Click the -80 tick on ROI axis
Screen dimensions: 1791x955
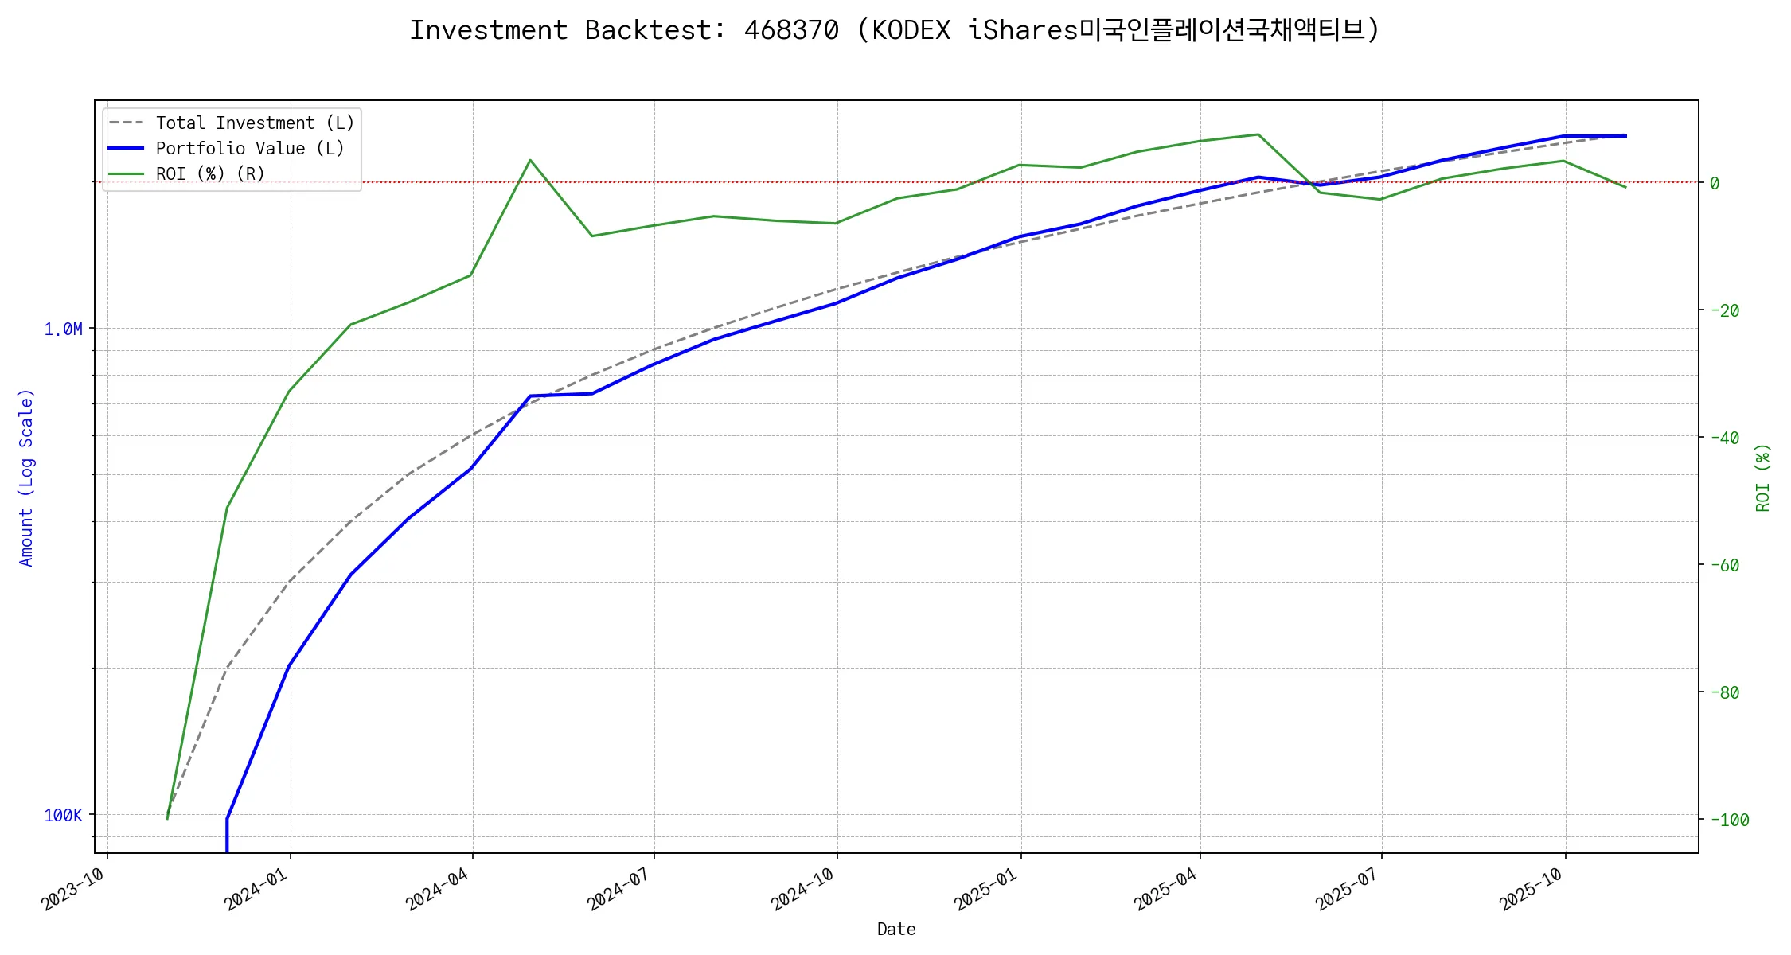pos(1724,693)
